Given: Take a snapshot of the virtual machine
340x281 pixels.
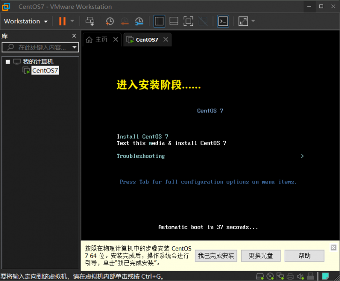Looking at the screenshot, I should pyautogui.click(x=110, y=21).
